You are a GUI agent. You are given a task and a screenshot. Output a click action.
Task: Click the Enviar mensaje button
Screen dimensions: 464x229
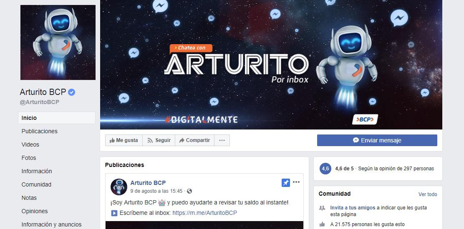pyautogui.click(x=377, y=140)
